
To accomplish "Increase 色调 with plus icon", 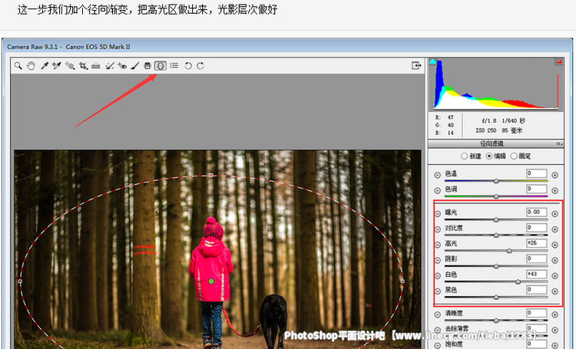I will 555,190.
